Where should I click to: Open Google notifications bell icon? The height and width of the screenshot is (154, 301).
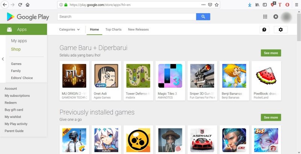tap(276, 17)
